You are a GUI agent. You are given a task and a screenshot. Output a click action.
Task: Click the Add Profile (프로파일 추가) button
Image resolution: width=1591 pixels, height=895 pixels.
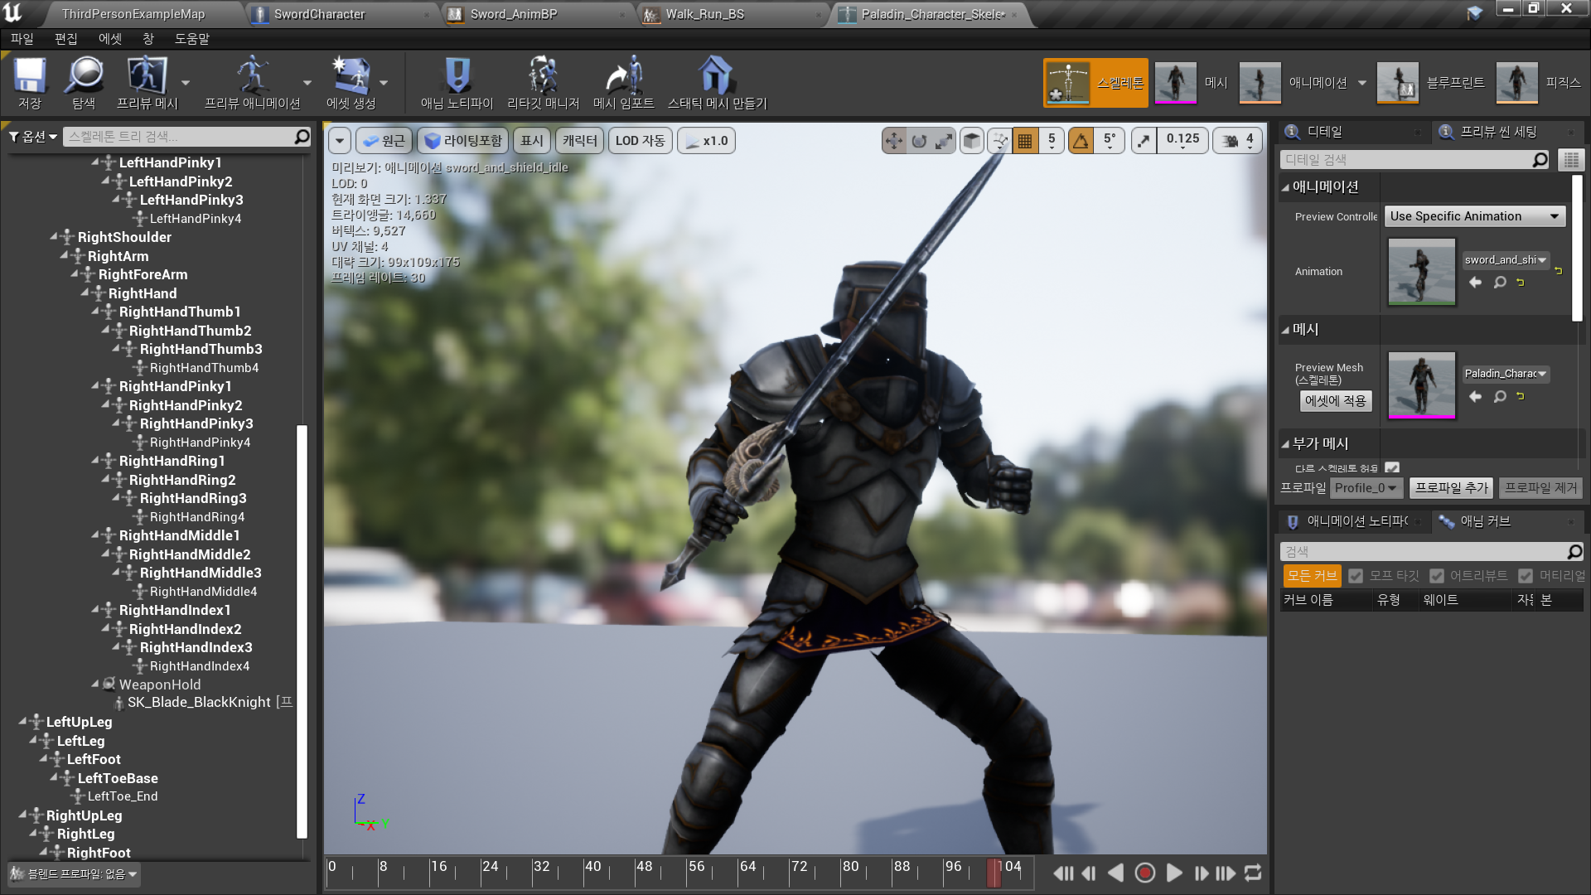pyautogui.click(x=1452, y=488)
